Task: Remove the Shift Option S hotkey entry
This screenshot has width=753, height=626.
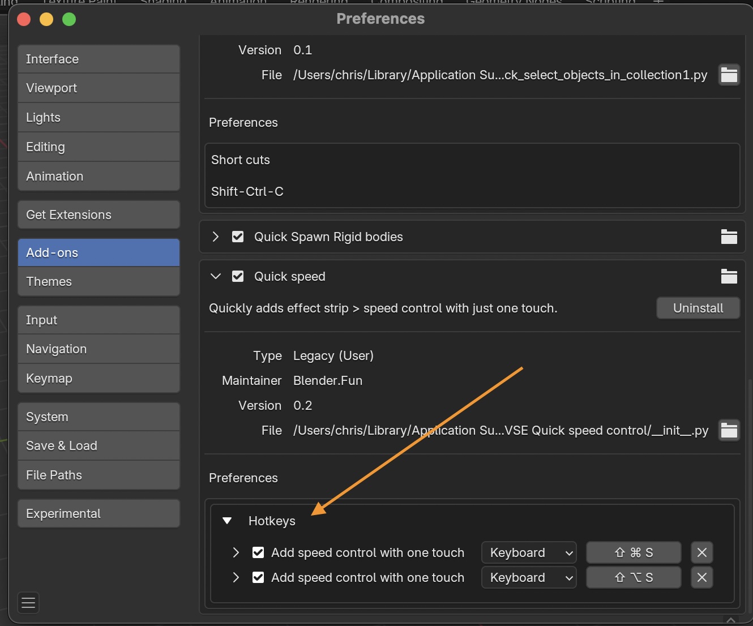Action: click(701, 577)
